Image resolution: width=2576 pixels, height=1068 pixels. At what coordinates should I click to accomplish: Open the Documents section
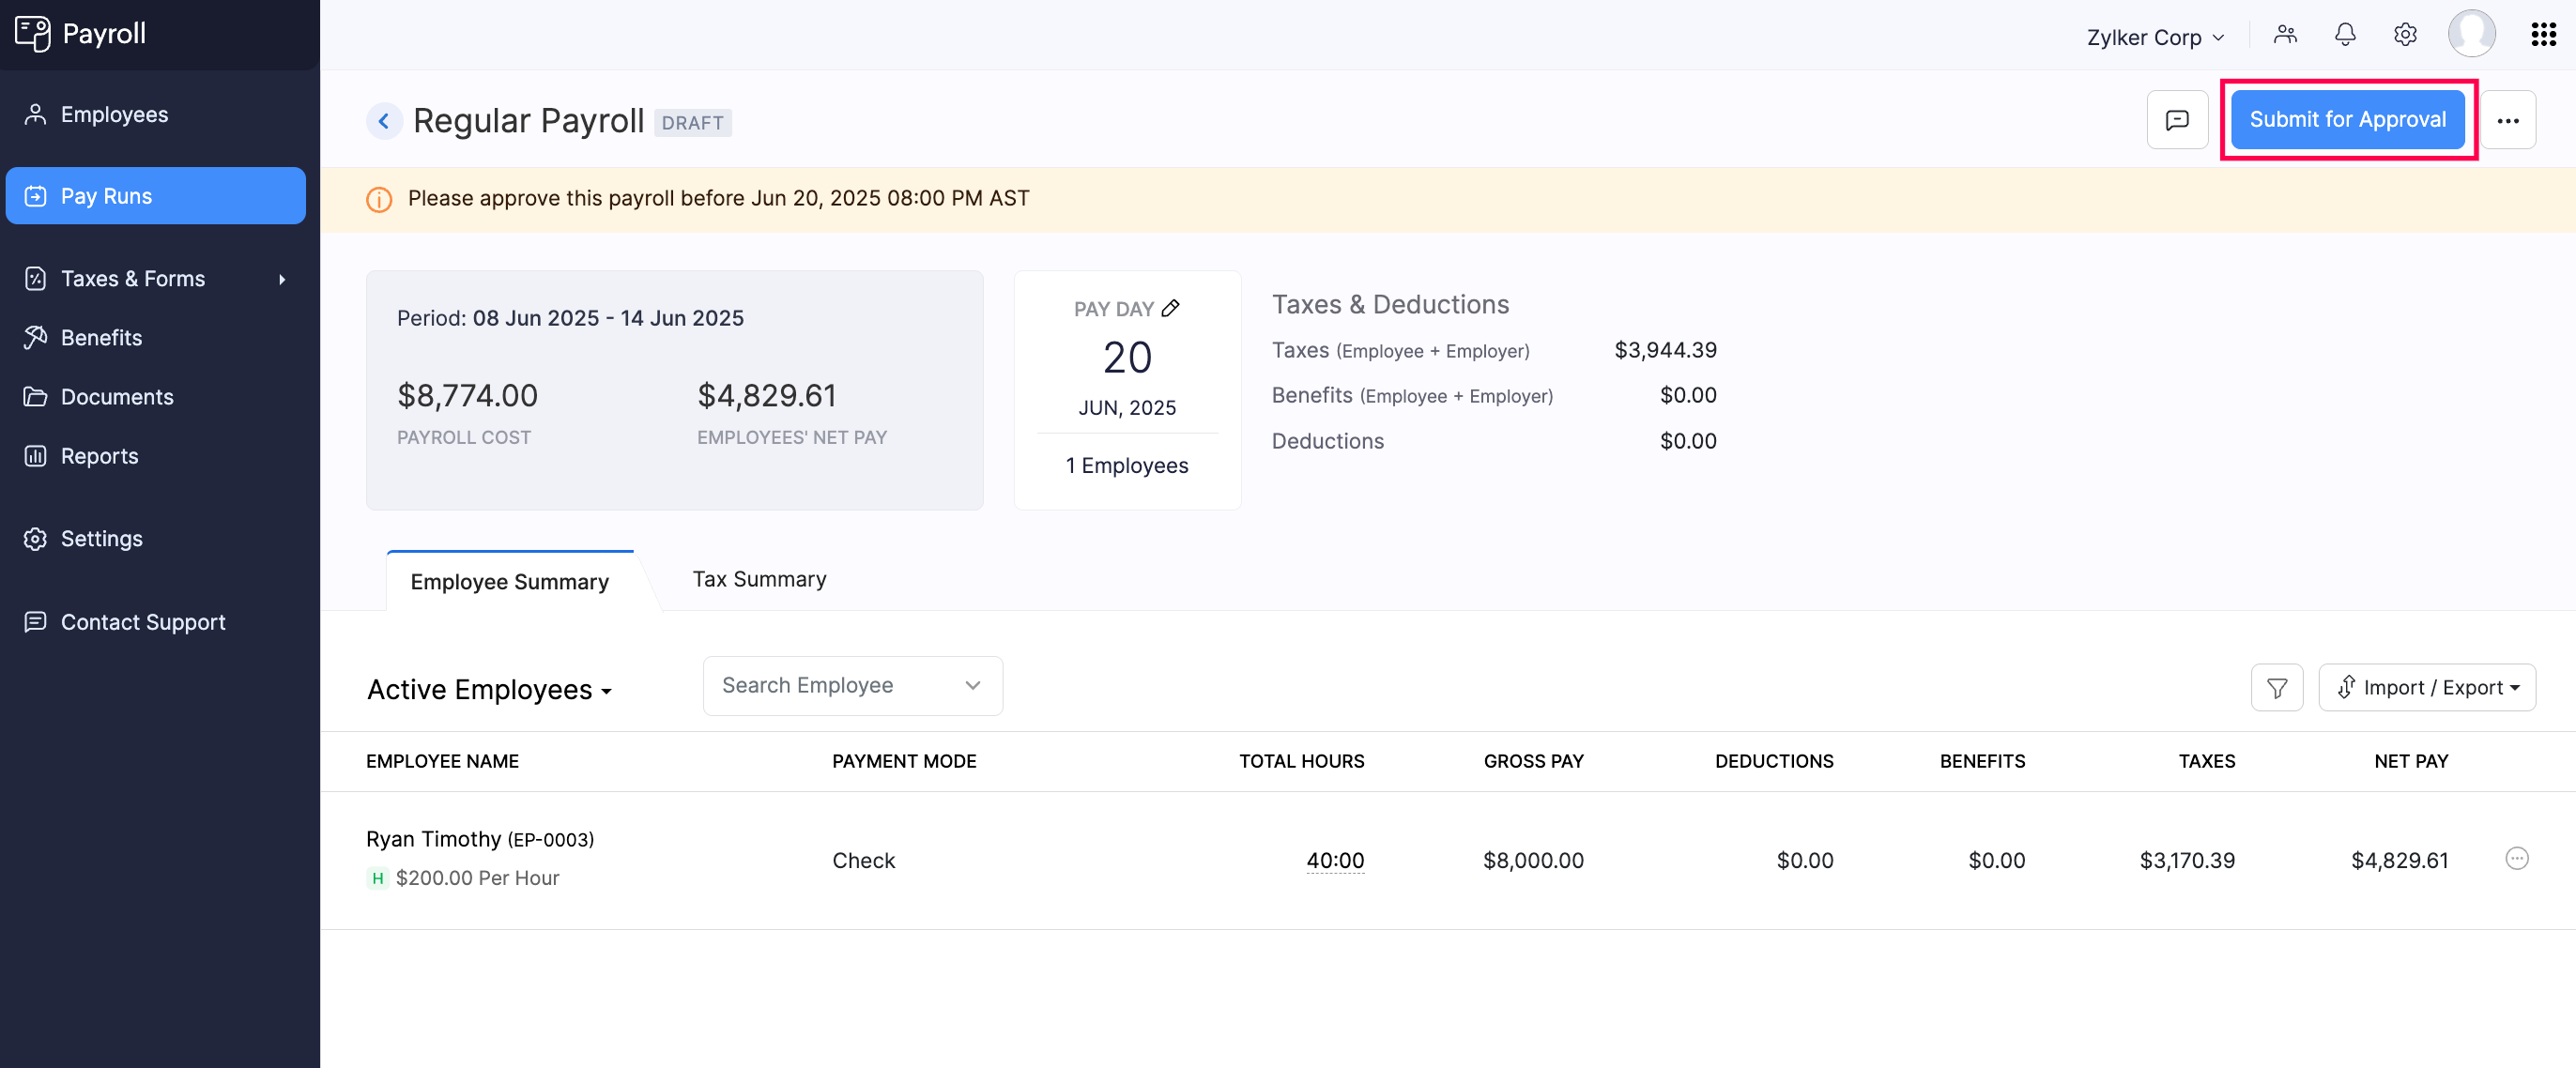coord(119,396)
